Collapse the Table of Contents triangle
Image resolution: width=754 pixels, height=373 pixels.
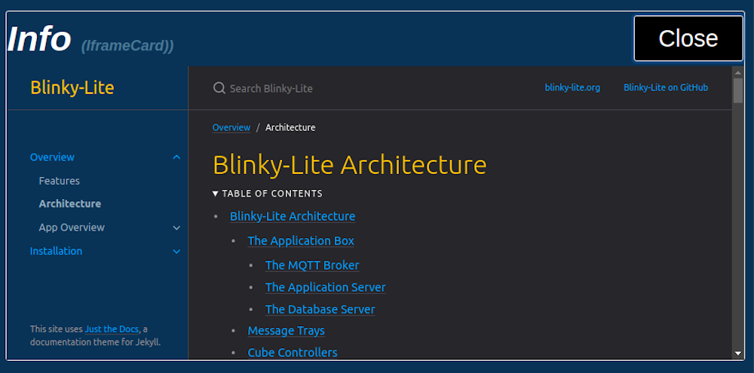(x=216, y=194)
